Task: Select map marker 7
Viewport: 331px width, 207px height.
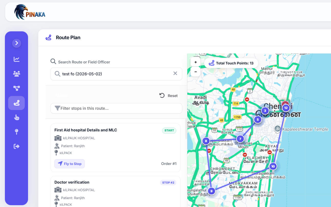Action: [240, 139]
